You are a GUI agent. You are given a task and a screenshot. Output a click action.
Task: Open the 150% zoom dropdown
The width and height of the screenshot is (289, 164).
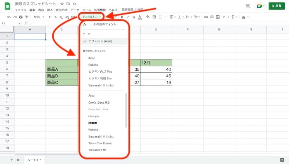tap(39, 17)
